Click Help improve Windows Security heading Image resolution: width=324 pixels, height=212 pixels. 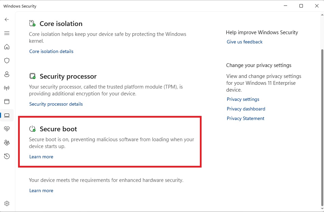pyautogui.click(x=262, y=32)
